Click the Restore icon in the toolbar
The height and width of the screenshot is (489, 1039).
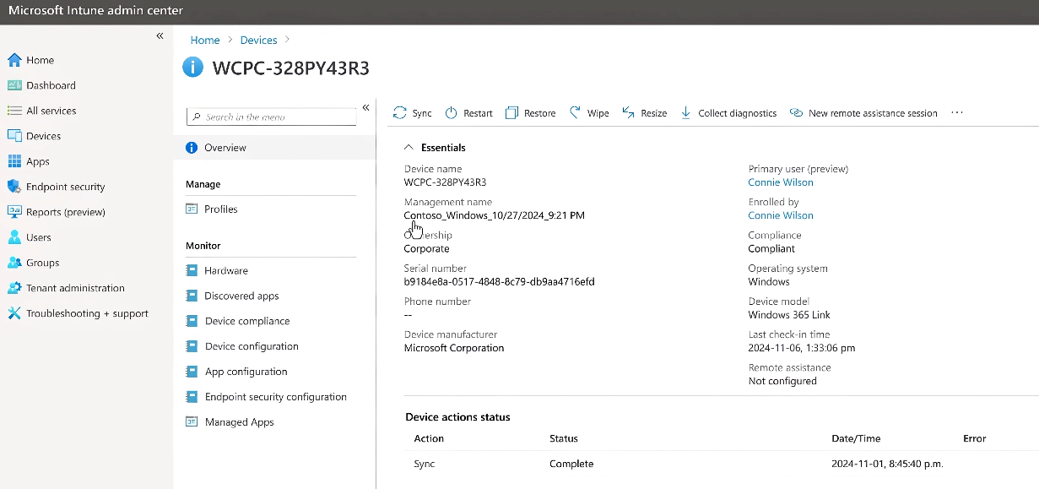(x=511, y=113)
